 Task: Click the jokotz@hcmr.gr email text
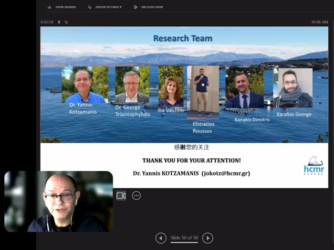(x=226, y=173)
